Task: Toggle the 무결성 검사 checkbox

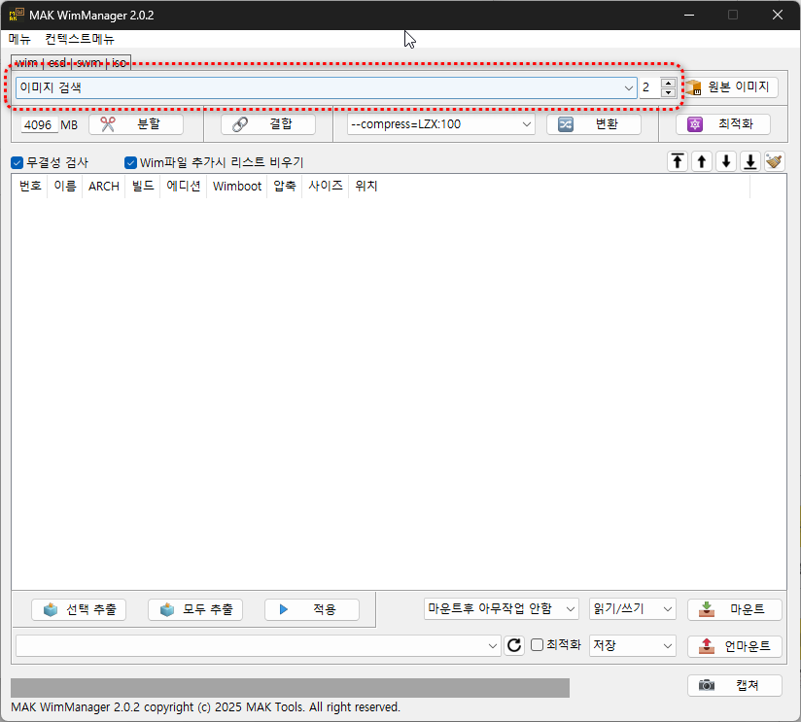Action: pos(17,163)
